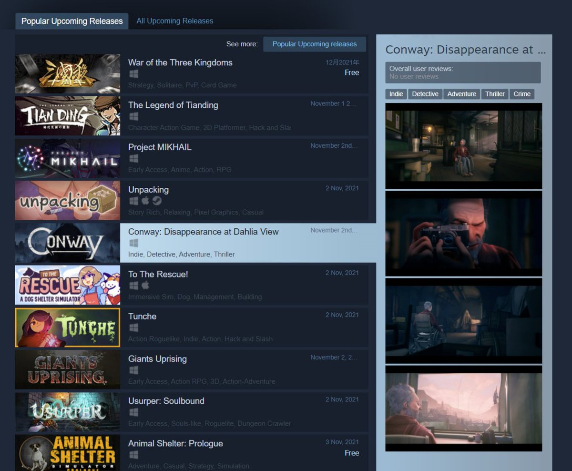Click the SteamOS icon under Unpacking
The height and width of the screenshot is (471, 572).
tap(157, 201)
